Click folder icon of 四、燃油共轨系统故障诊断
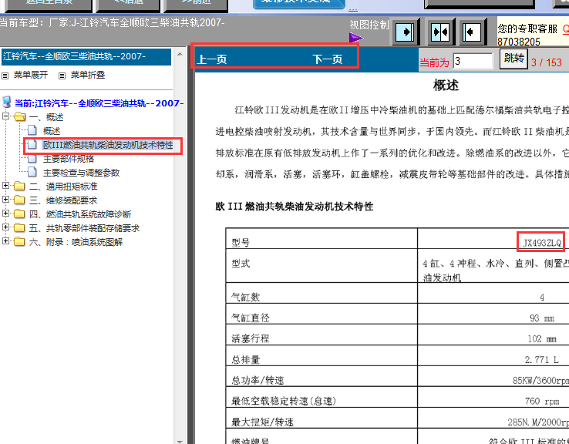The height and width of the screenshot is (444, 569). [19, 214]
